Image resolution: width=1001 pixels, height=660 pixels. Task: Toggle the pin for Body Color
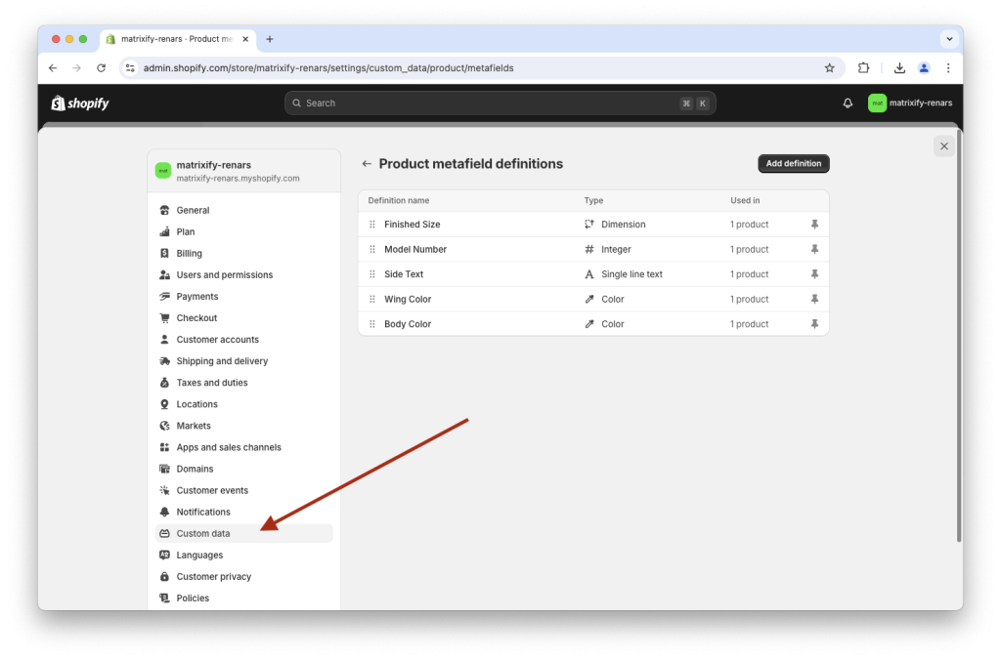pos(814,323)
